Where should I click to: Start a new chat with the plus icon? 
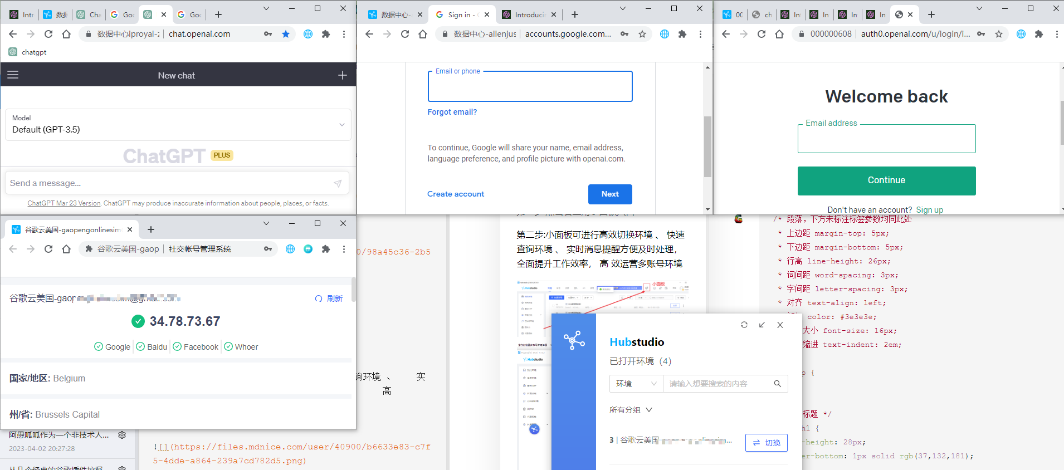[x=343, y=75]
